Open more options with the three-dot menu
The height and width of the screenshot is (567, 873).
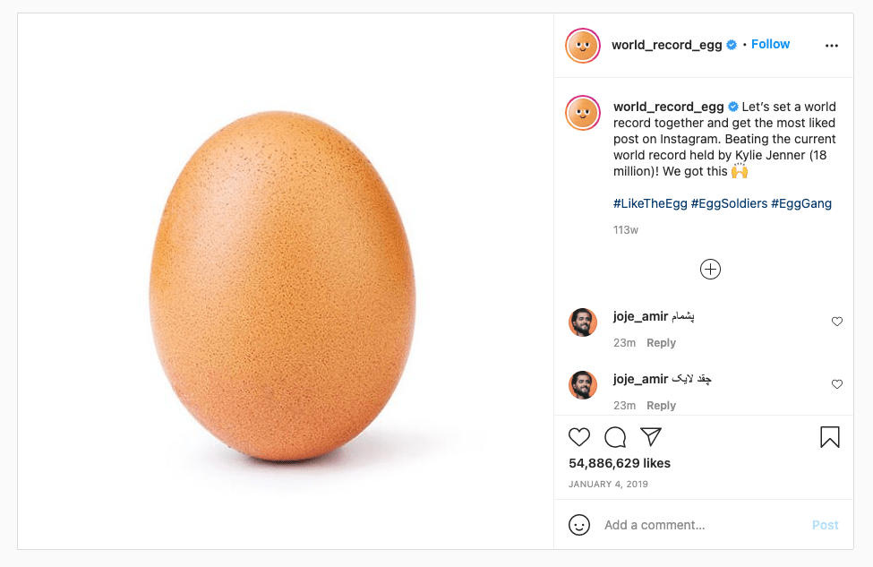832,44
